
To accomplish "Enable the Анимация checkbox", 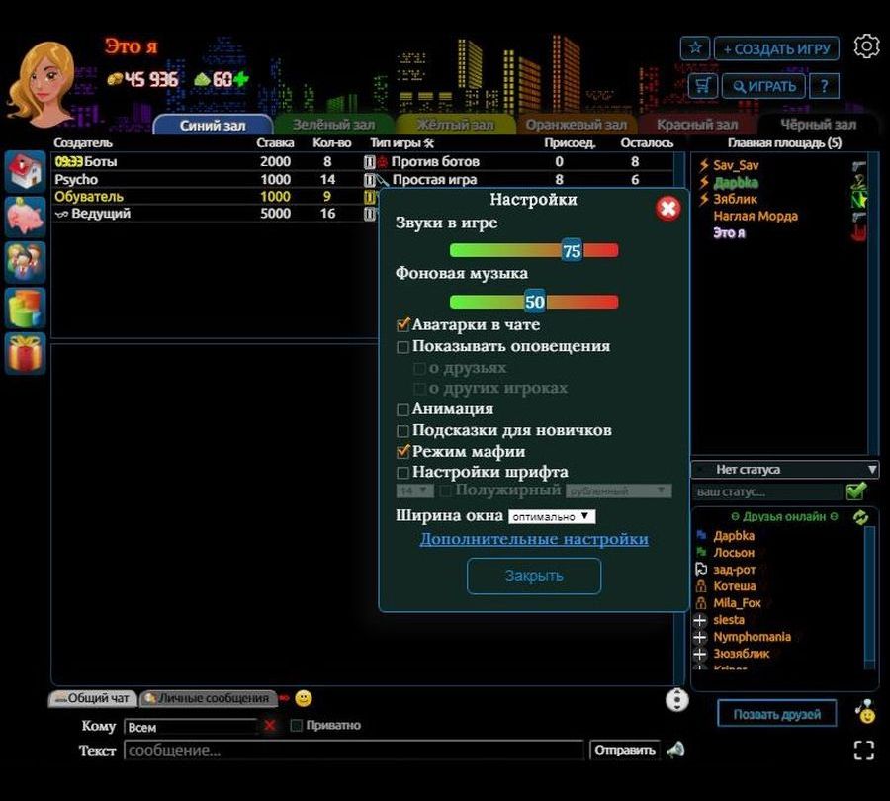I will (x=403, y=409).
